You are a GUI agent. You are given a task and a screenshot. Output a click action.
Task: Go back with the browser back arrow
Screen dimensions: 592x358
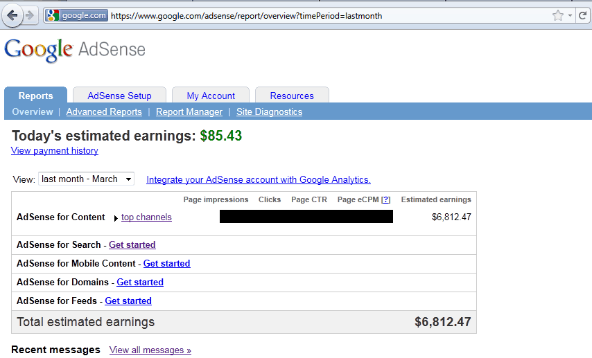point(12,16)
